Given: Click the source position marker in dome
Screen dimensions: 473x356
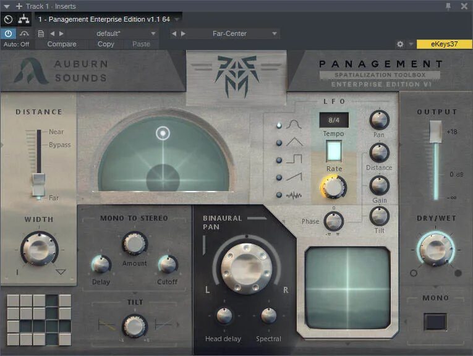Looking at the screenshot, I should click(163, 133).
